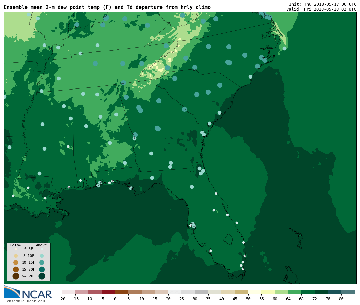
Task: Pick the gray 30 to 35 colorbar swatch
Action: coord(202,292)
